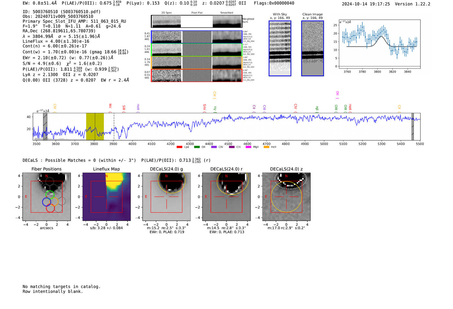Click the blue dashed fiber circle

pyautogui.click(x=47, y=202)
